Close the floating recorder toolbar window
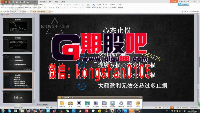200x113 pixels. coord(140,97)
